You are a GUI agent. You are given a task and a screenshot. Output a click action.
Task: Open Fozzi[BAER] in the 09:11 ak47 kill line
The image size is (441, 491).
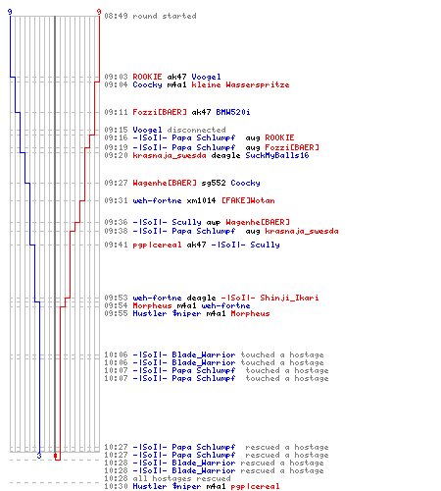(160, 112)
